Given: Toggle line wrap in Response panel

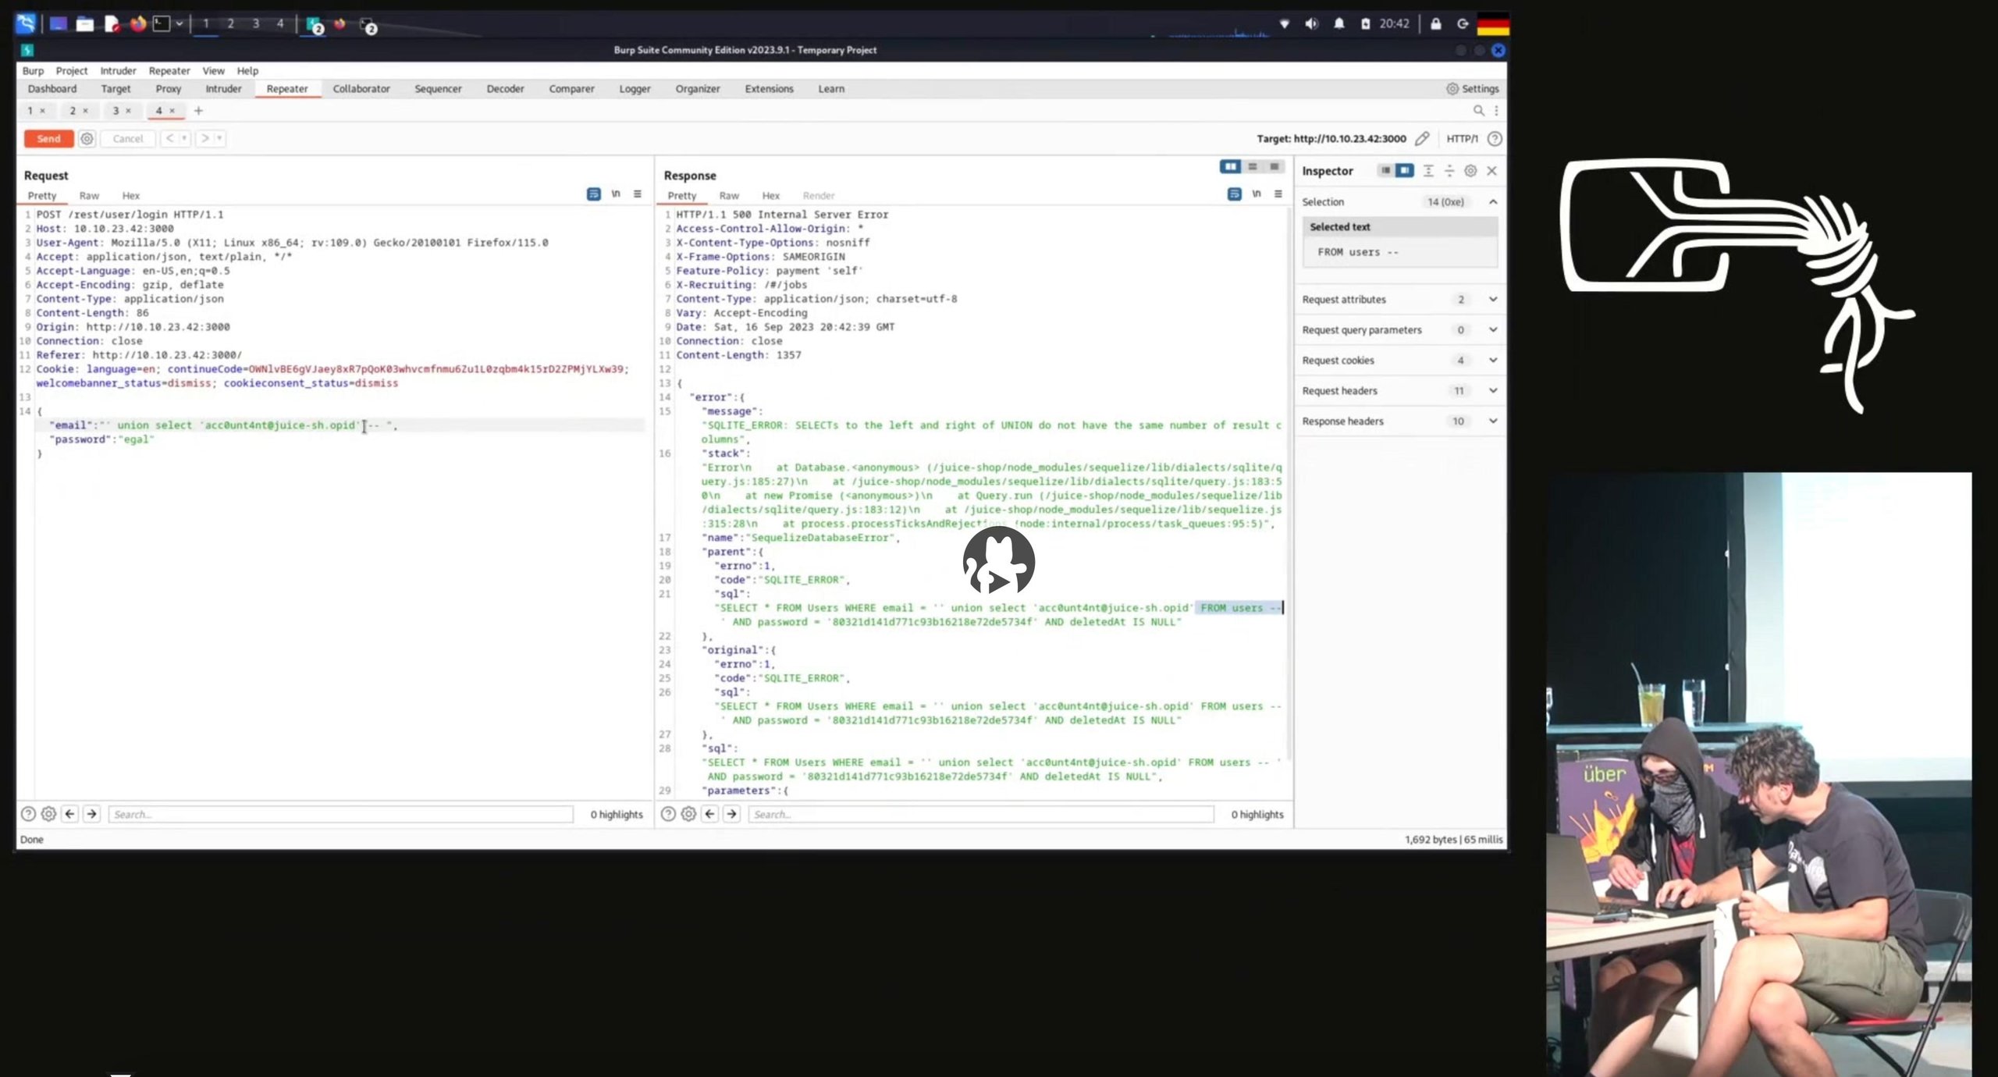Looking at the screenshot, I should (1234, 194).
